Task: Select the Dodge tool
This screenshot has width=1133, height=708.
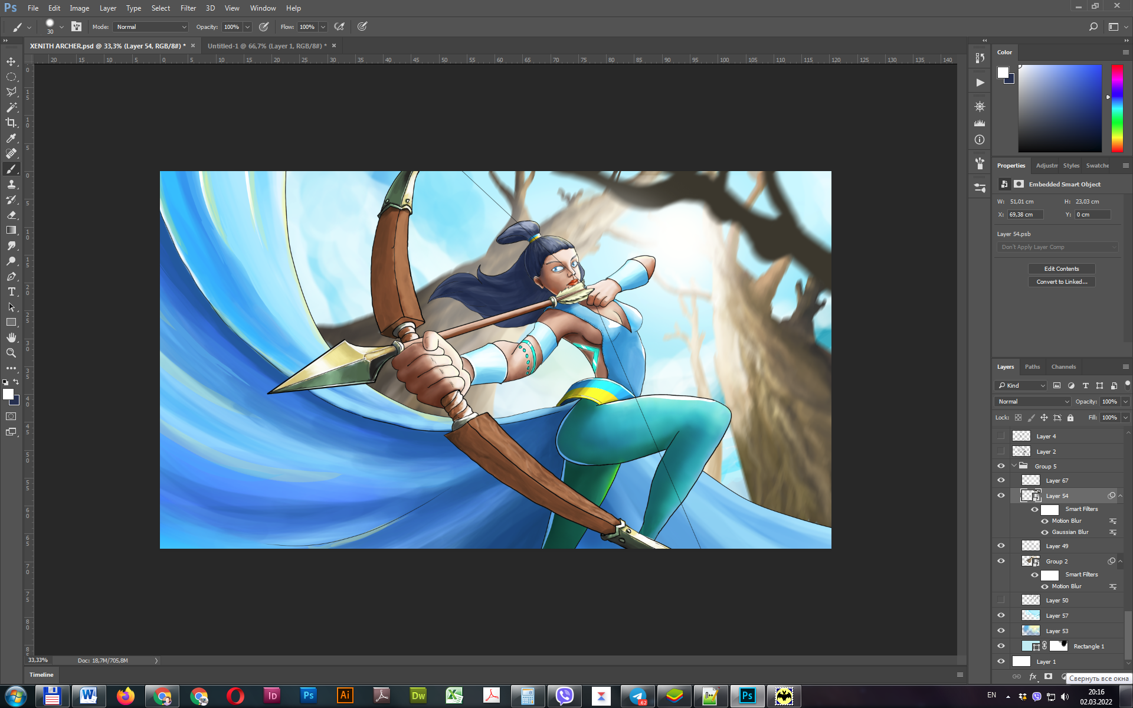Action: tap(11, 261)
